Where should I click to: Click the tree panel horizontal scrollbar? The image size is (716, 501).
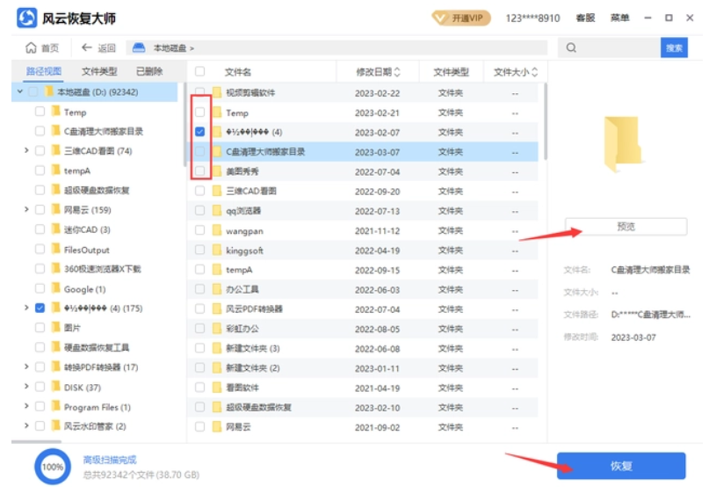pos(36,441)
